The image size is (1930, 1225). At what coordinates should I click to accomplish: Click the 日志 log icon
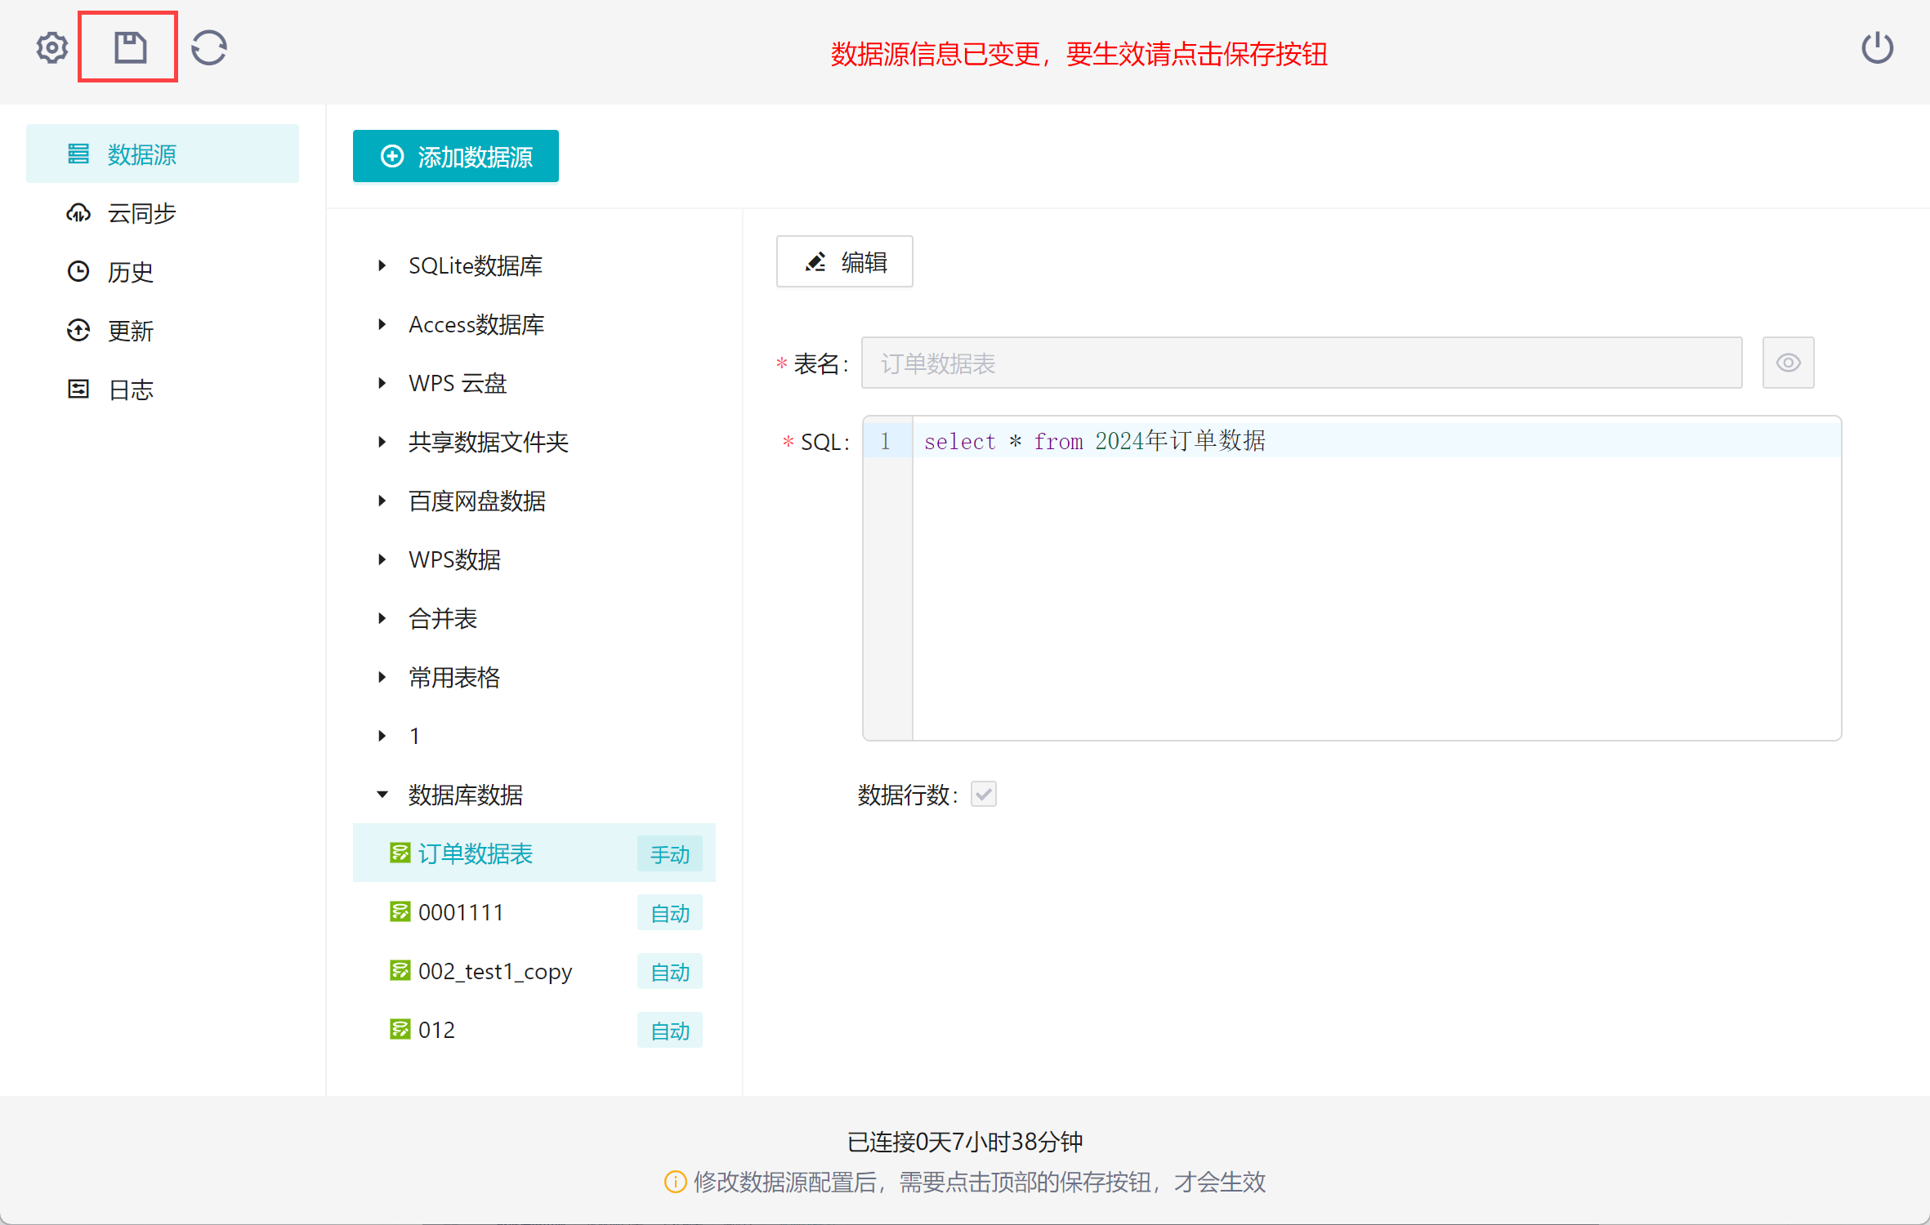coord(78,389)
